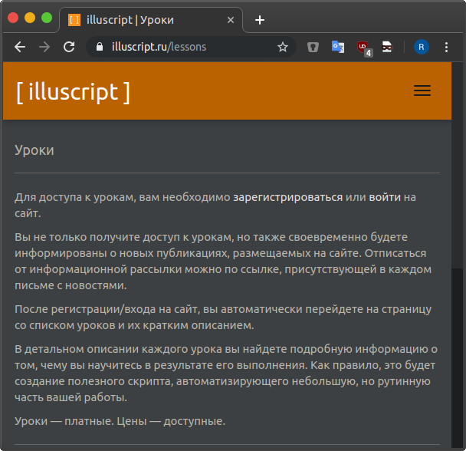The image size is (466, 451).
Task: Reload the illuscript lessons page
Action: tap(69, 47)
